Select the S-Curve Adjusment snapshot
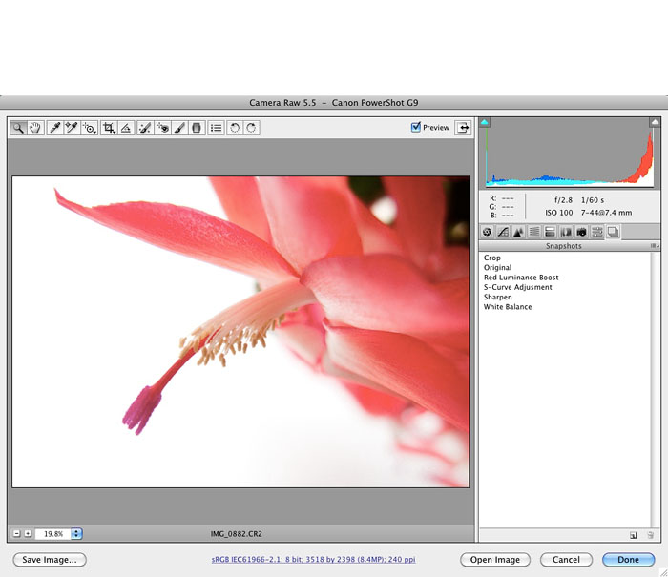The image size is (668, 577). 517,287
